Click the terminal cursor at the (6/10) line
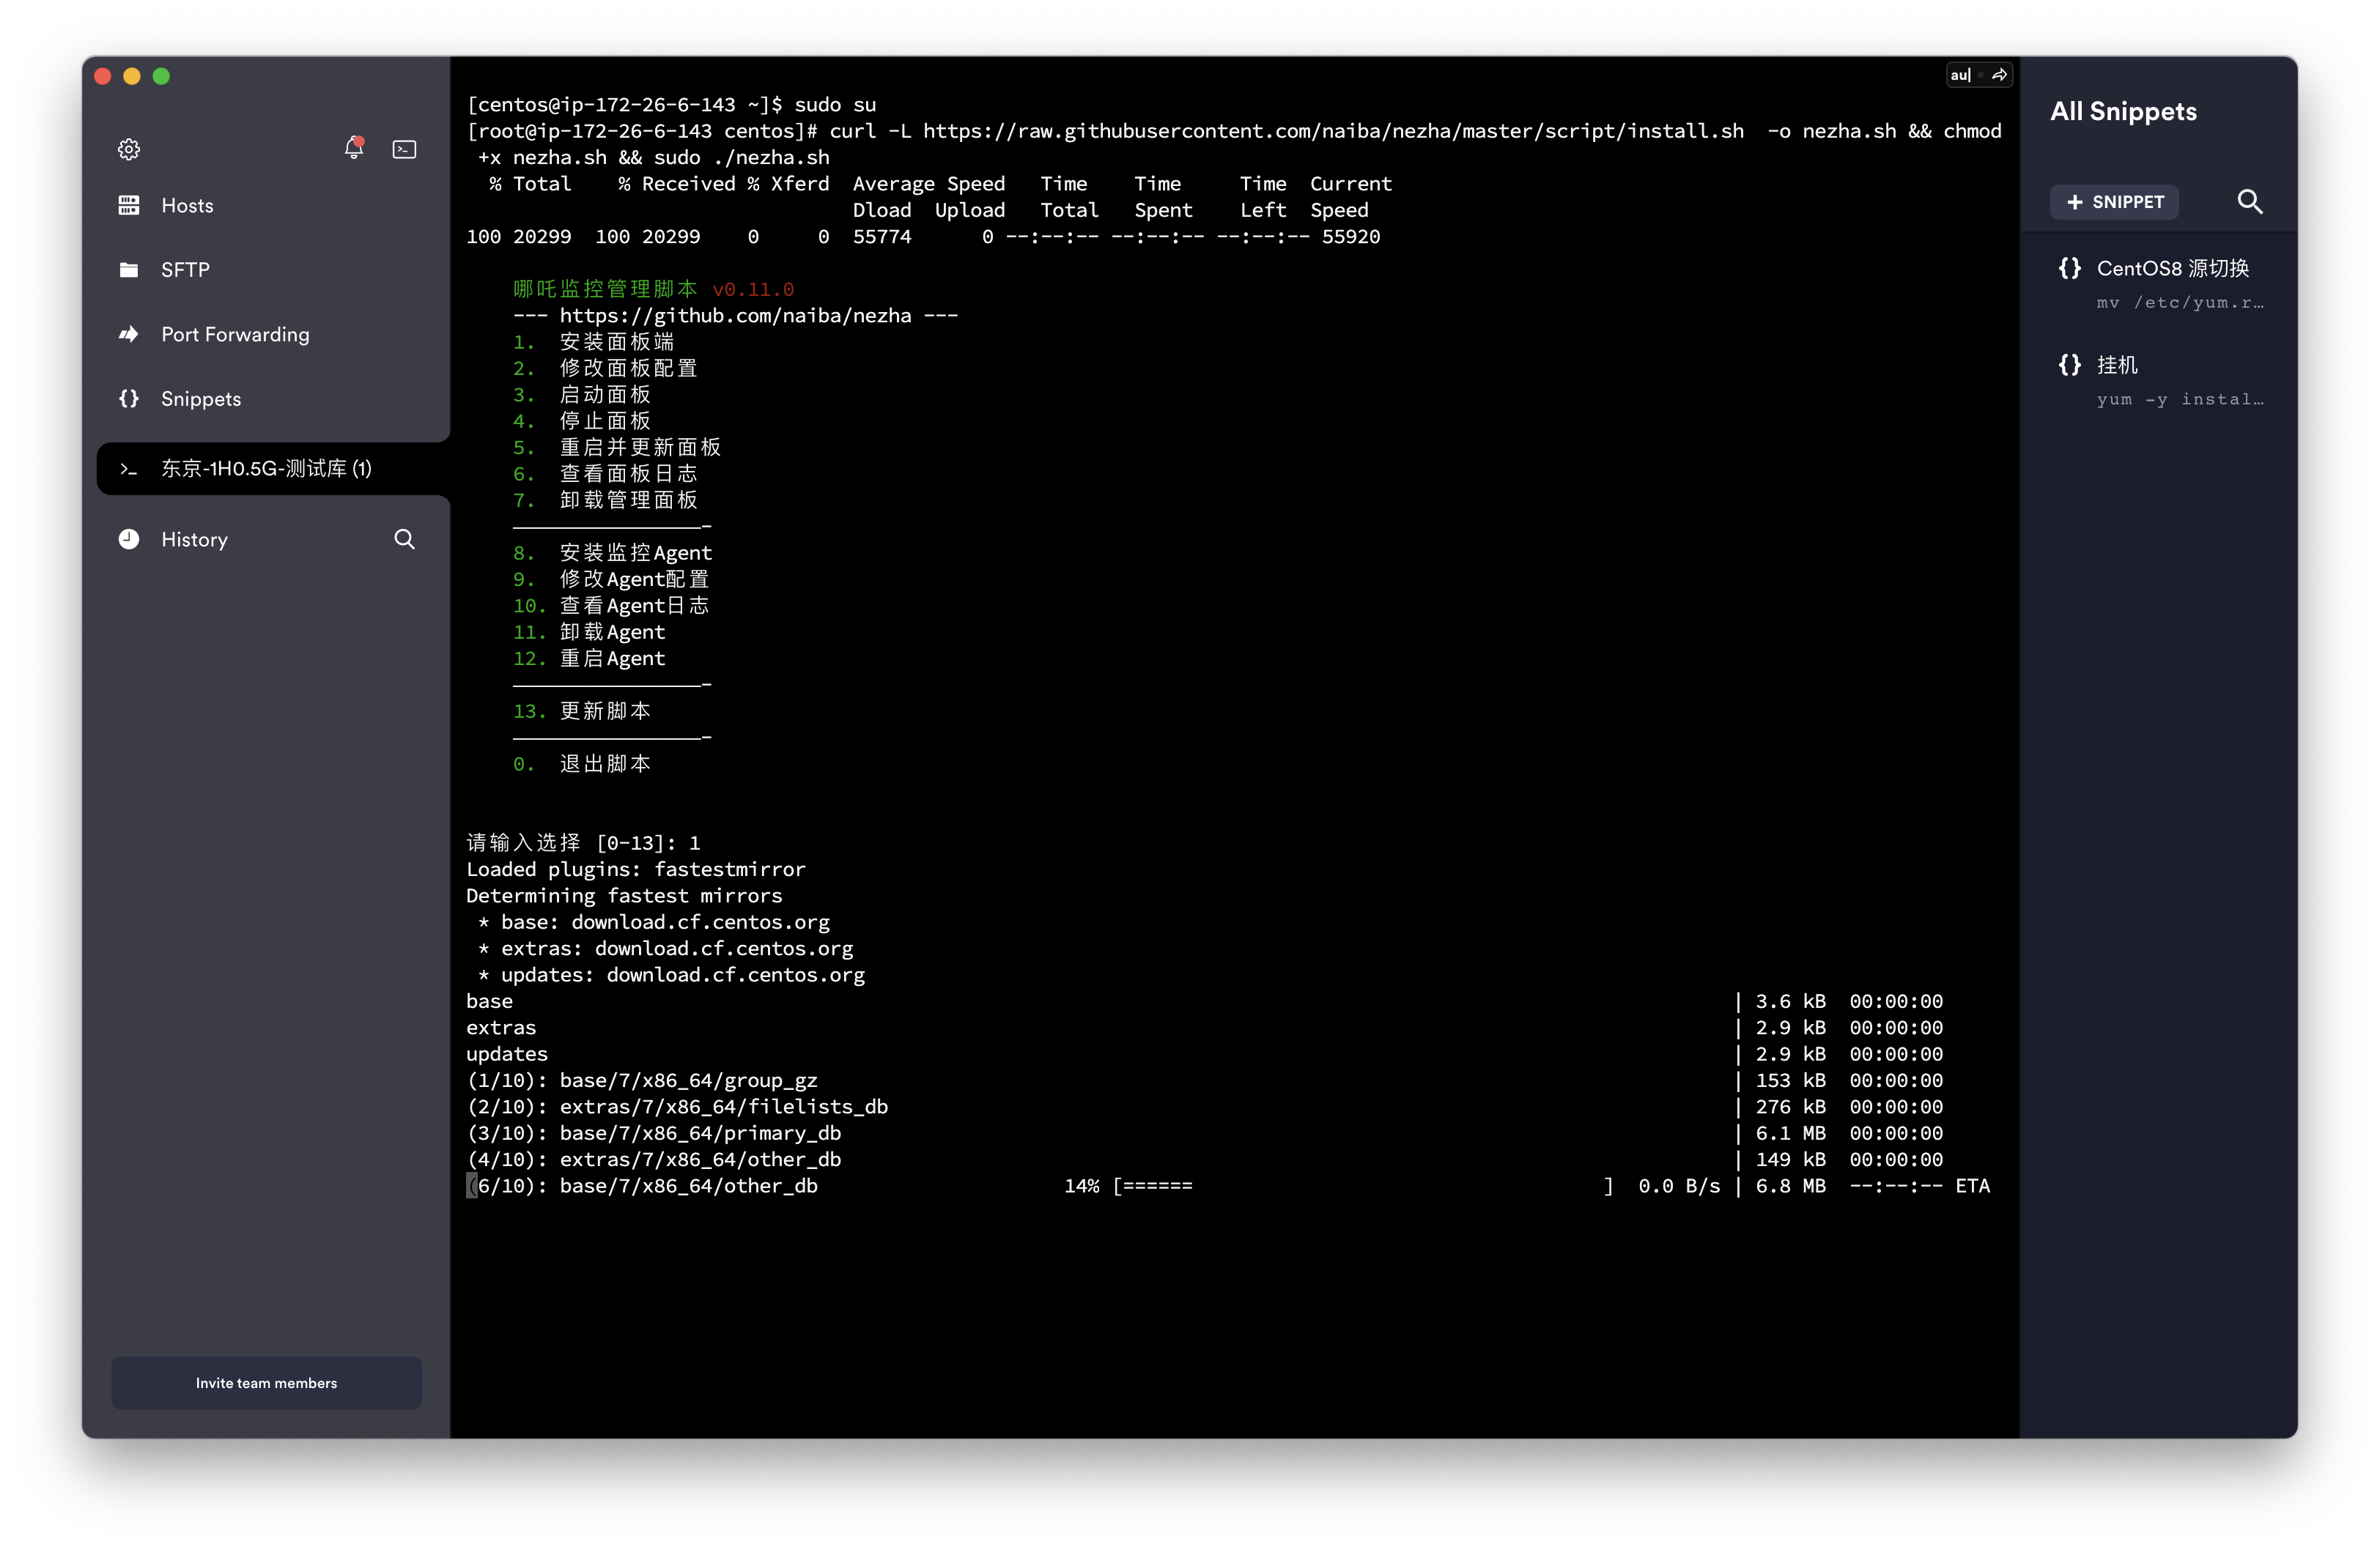Screen dimensions: 2380x1547 click(471, 1186)
